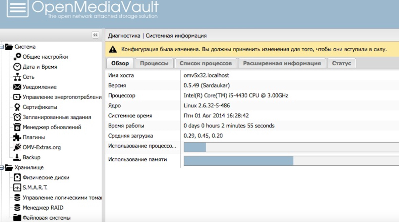Click the warning triangle icon in notification
The image size is (399, 222).
(x=113, y=49)
